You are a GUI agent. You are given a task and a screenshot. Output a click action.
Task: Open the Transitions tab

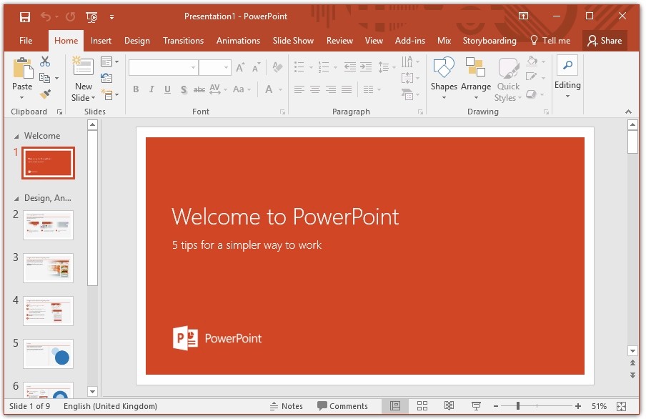tap(184, 41)
